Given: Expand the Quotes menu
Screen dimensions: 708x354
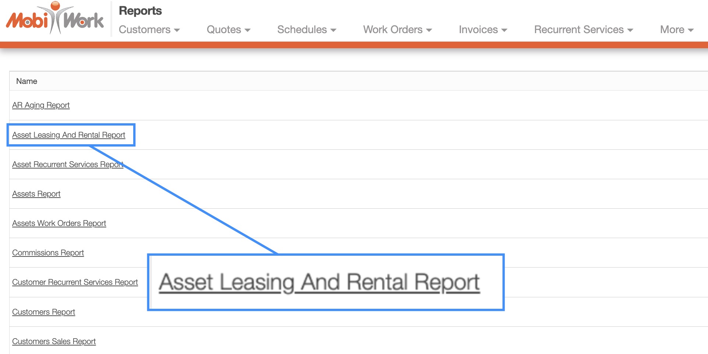Looking at the screenshot, I should 228,30.
